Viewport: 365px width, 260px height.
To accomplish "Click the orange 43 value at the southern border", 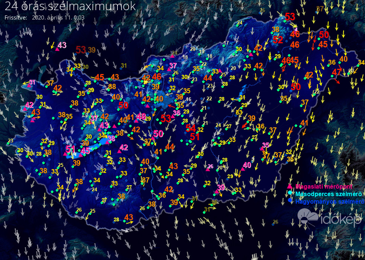I will coord(128,217).
